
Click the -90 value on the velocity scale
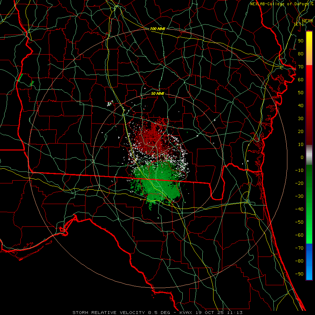(x=299, y=274)
